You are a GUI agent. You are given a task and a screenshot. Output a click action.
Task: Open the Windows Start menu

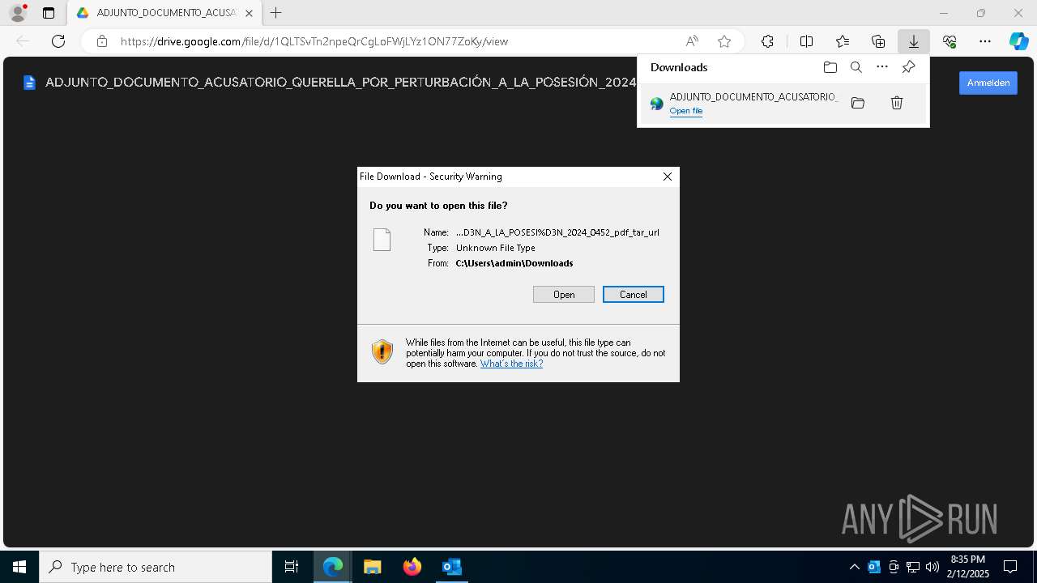tap(19, 567)
